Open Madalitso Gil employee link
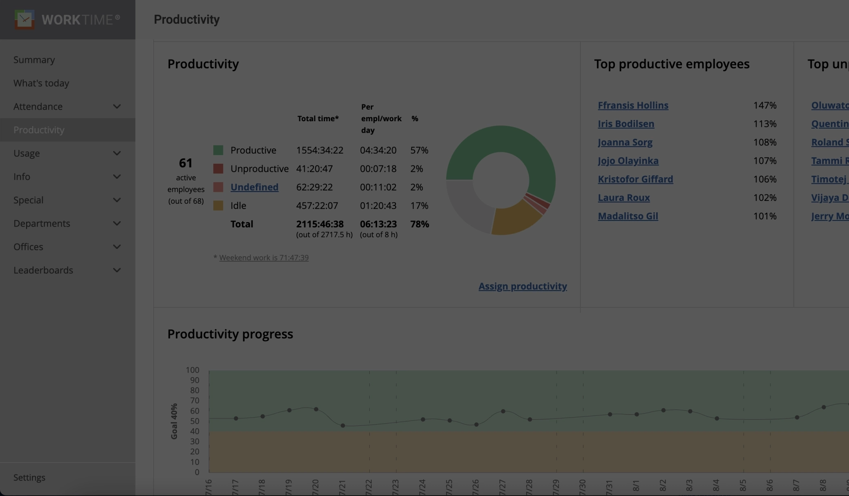This screenshot has width=849, height=496. 628,216
